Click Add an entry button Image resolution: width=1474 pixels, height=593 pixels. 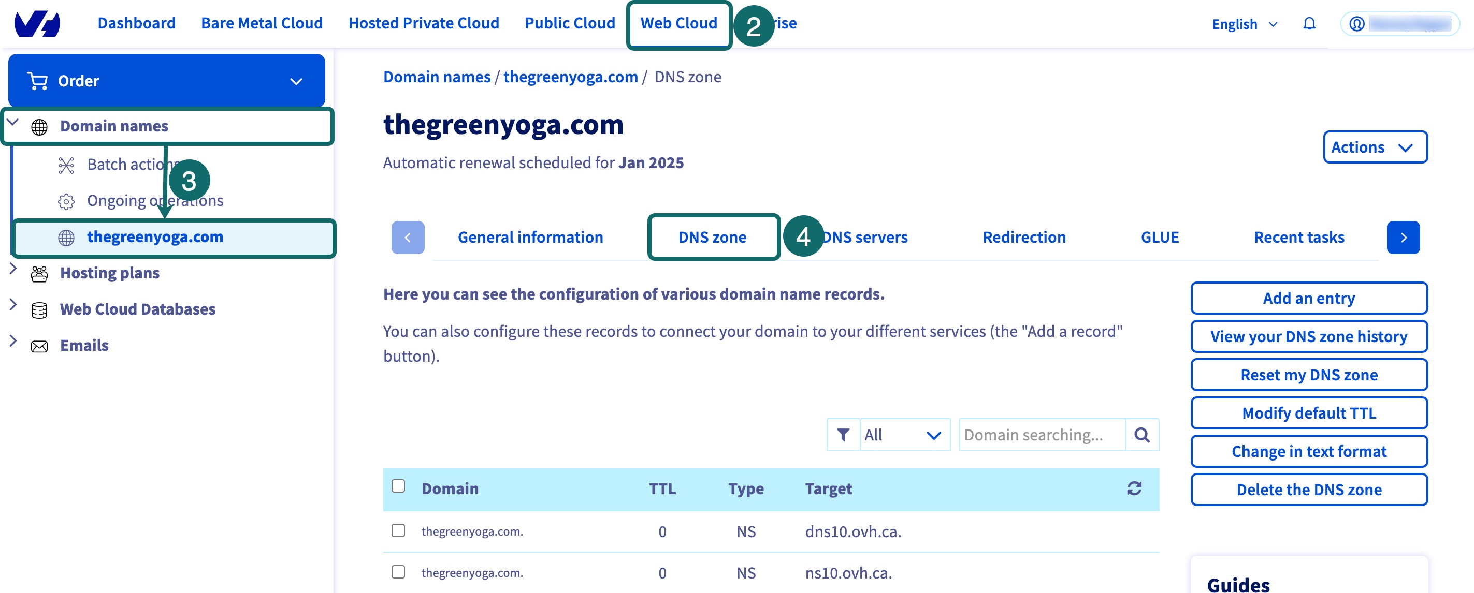1309,298
